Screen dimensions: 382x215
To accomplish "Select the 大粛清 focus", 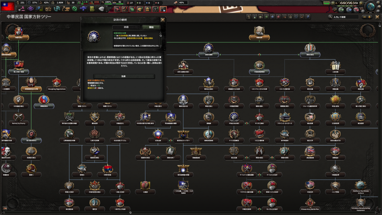I will tap(145, 188).
